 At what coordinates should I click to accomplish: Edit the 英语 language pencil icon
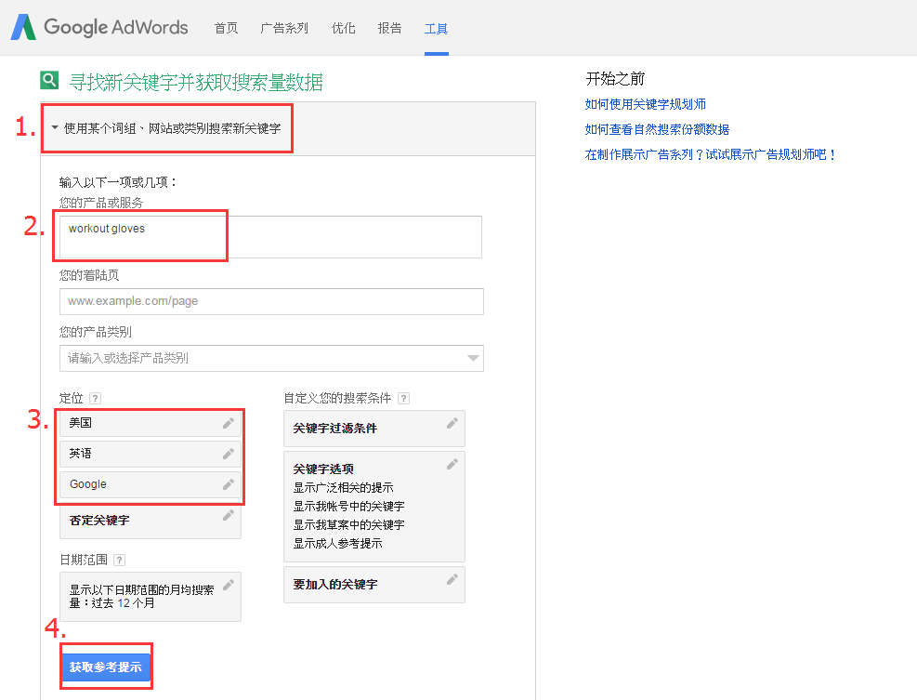tap(228, 454)
